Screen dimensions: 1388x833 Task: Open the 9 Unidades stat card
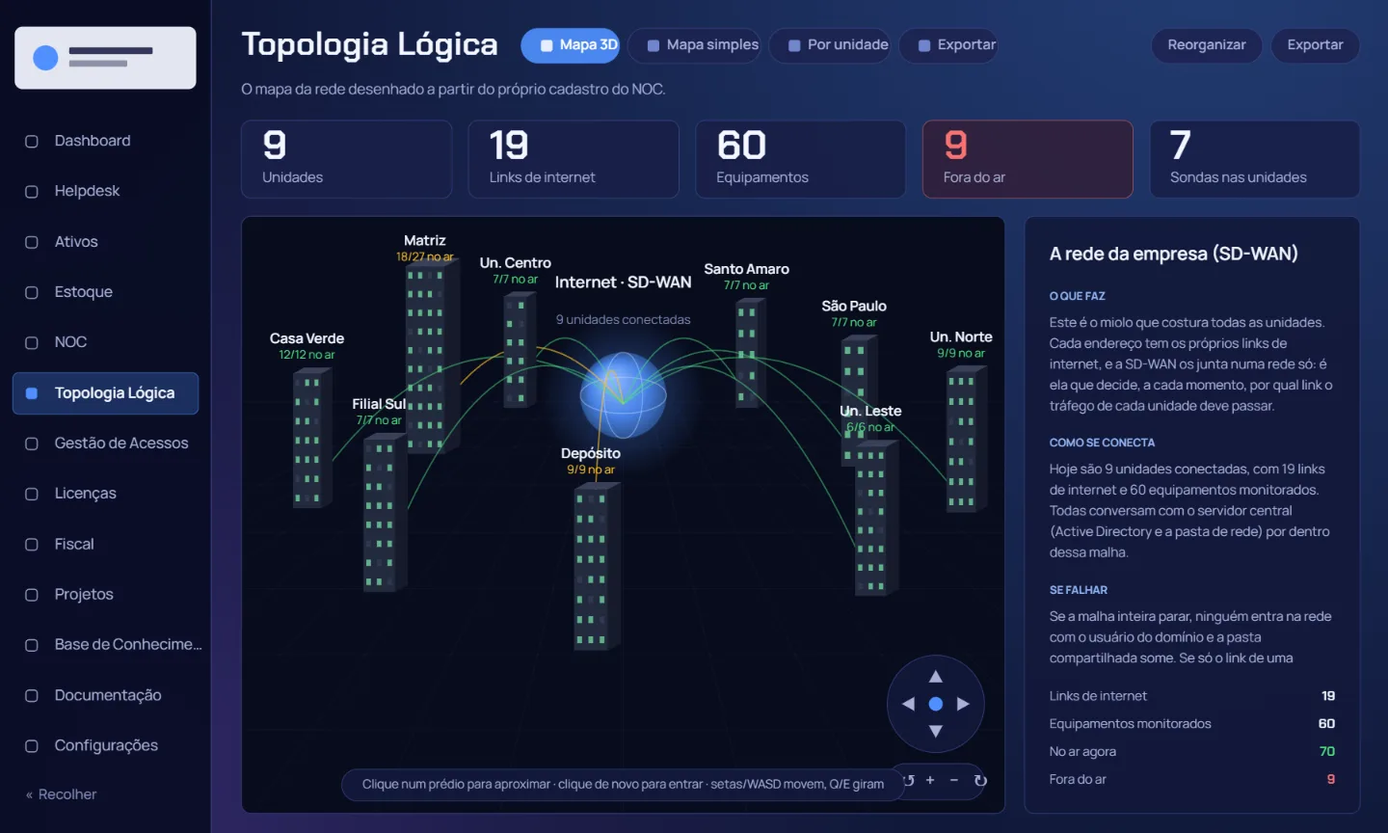(x=346, y=159)
